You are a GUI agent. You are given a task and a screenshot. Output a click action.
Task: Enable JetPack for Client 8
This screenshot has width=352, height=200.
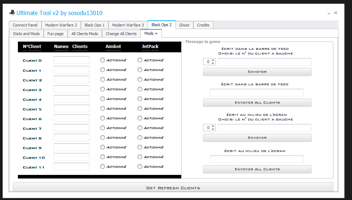[140, 137]
